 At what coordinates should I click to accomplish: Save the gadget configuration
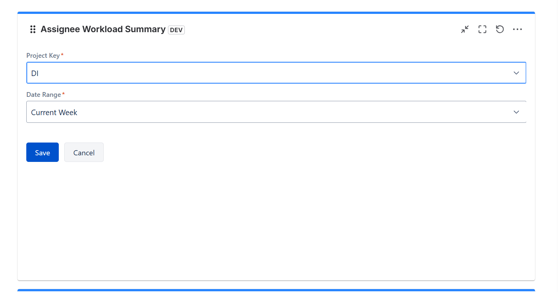pyautogui.click(x=42, y=152)
